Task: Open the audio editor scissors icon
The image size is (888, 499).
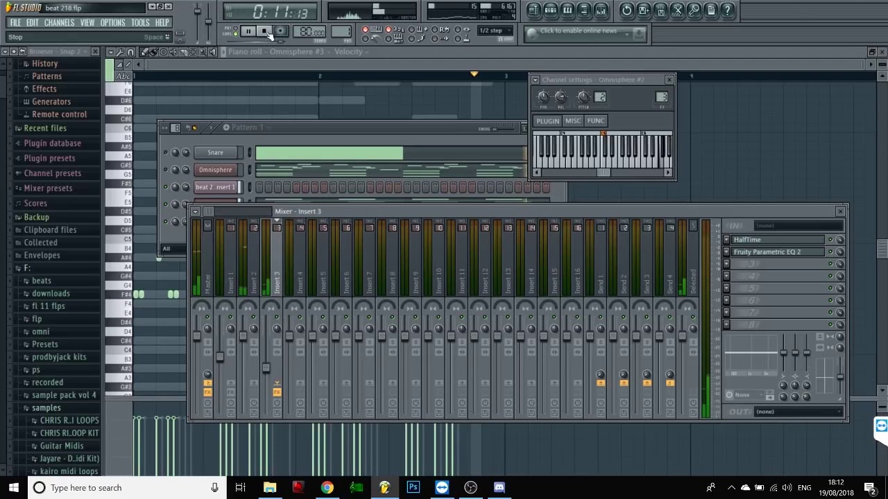Action: point(677,10)
